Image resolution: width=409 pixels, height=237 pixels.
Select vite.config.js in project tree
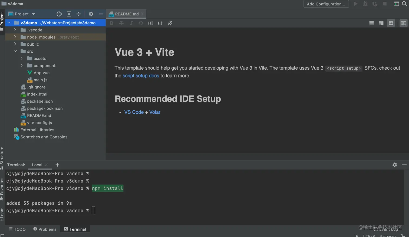[x=39, y=123]
